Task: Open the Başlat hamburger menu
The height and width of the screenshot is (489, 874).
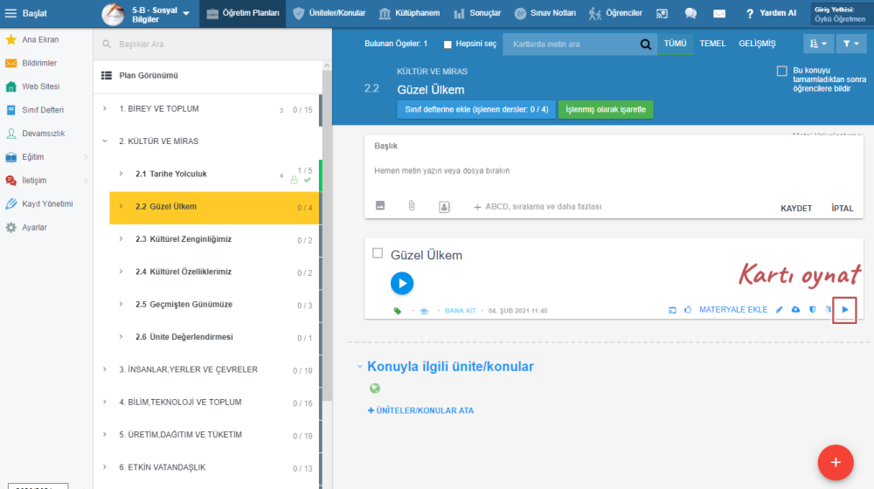Action: pos(10,13)
